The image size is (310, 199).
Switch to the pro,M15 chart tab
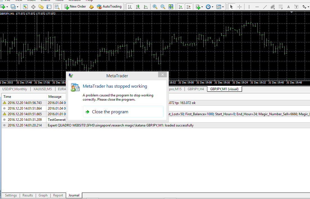coord(175,89)
